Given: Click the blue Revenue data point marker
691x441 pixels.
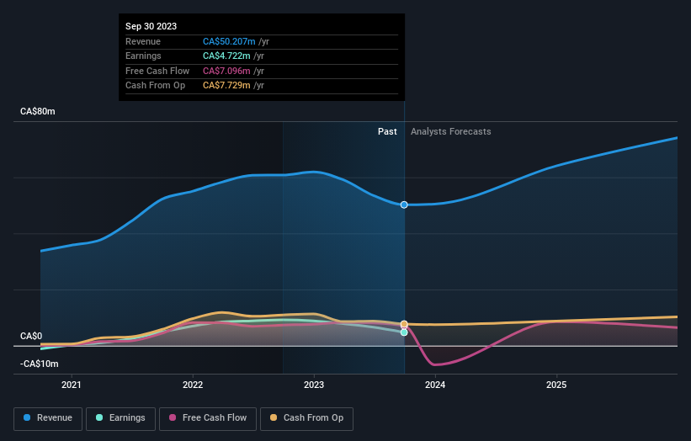Looking at the screenshot, I should click(x=404, y=205).
